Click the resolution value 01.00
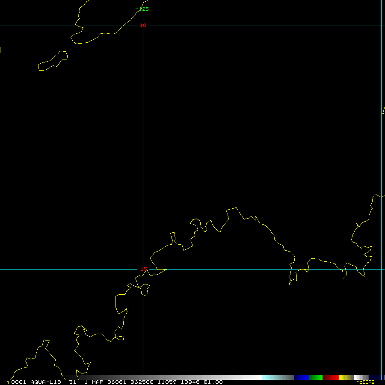The height and width of the screenshot is (385, 385). [213, 382]
